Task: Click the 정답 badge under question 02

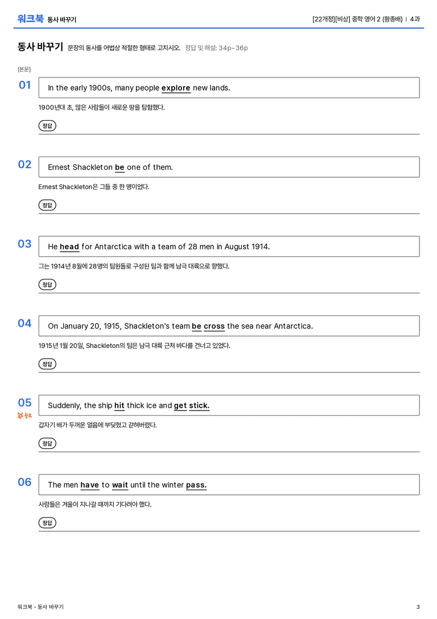Action: 47,205
